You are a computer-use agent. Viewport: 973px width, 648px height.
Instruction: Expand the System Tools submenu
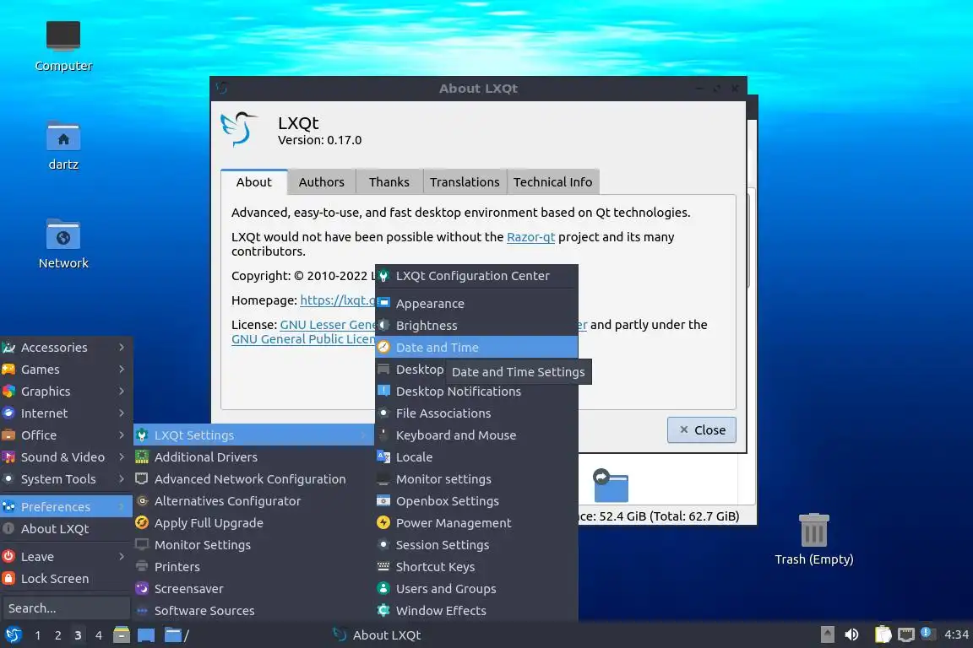(x=67, y=478)
